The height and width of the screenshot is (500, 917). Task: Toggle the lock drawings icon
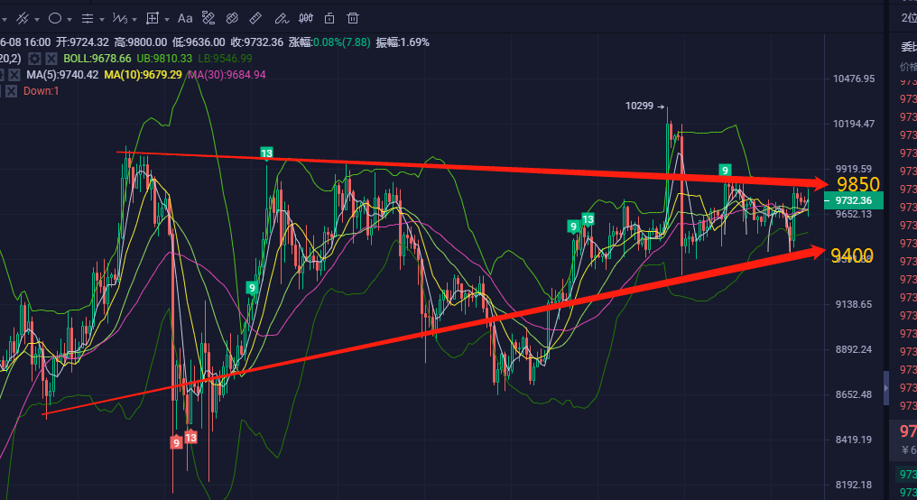pos(329,18)
